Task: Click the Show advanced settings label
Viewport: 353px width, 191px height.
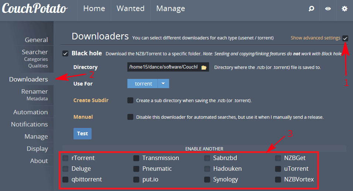Action: (x=315, y=38)
